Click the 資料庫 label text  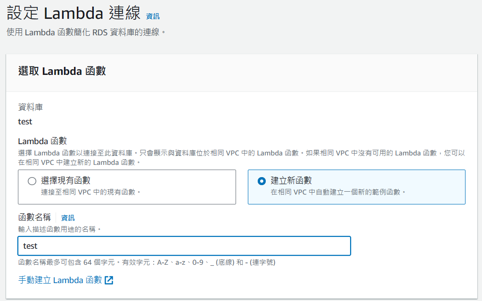(31, 107)
